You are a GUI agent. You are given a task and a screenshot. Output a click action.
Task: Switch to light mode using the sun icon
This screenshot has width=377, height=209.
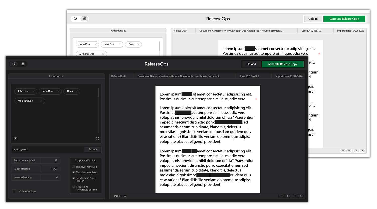click(x=23, y=64)
